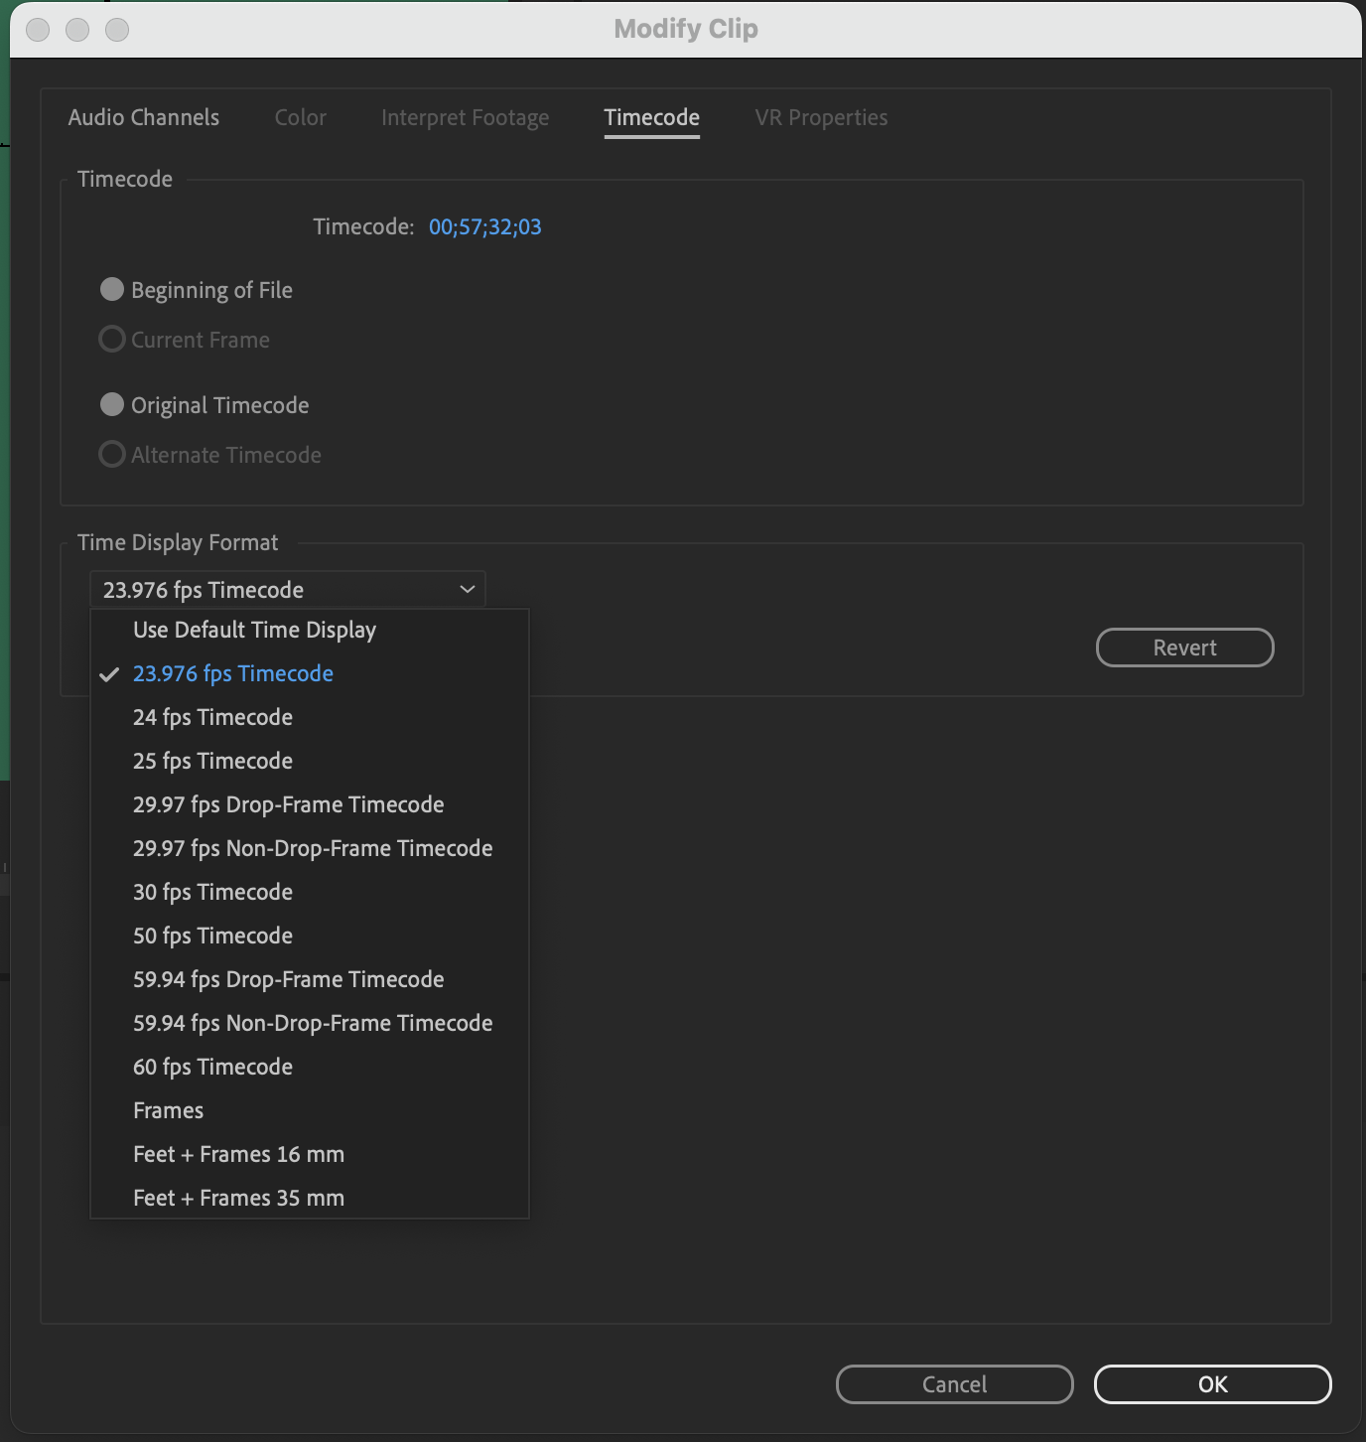Cancel the Modify Clip dialog
Screen dimensions: 1366x1442
pos(954,1384)
